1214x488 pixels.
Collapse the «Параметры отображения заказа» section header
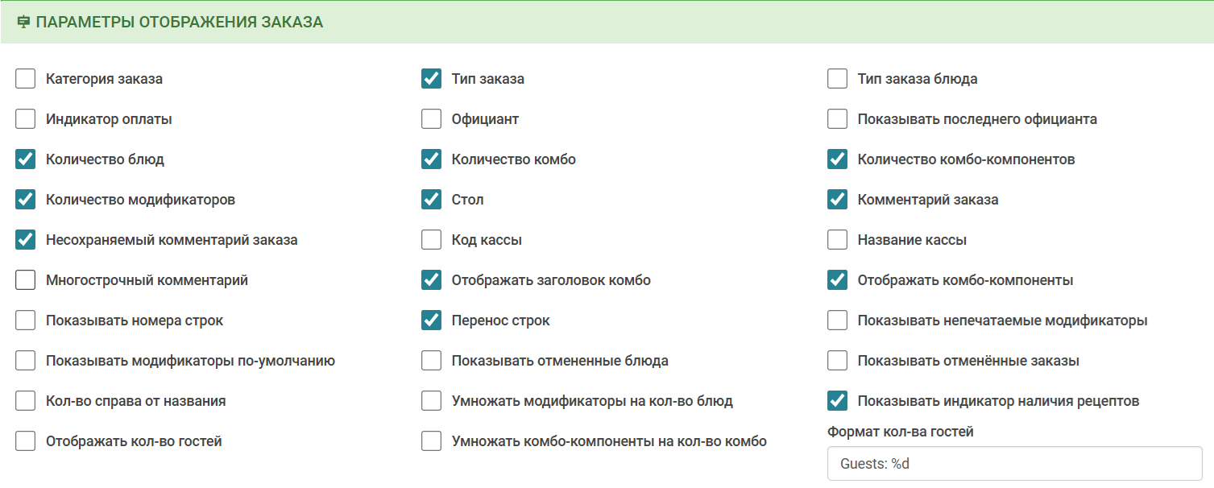pos(179,23)
